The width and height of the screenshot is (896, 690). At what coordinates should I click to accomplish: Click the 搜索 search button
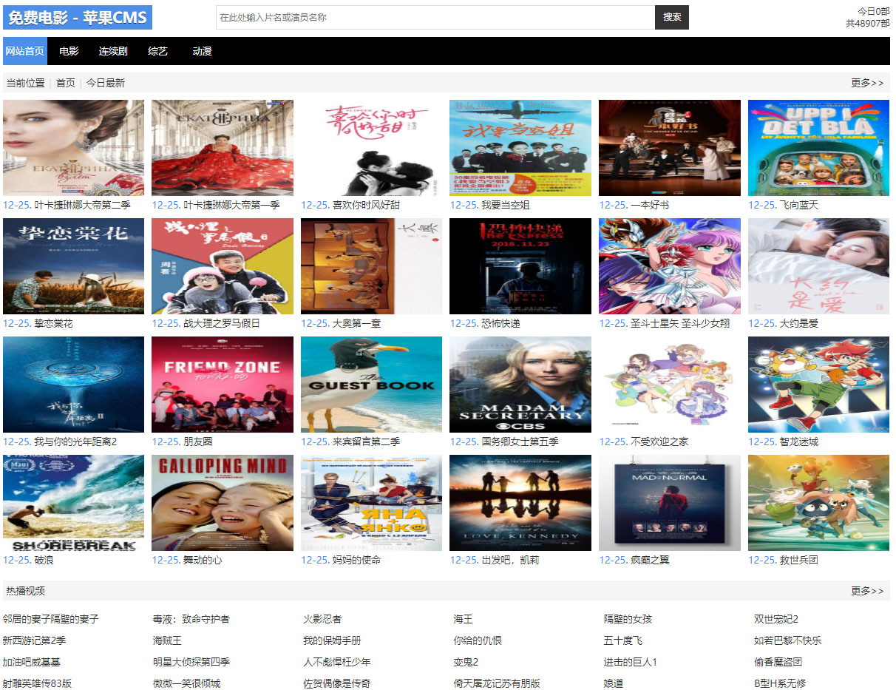pos(671,17)
